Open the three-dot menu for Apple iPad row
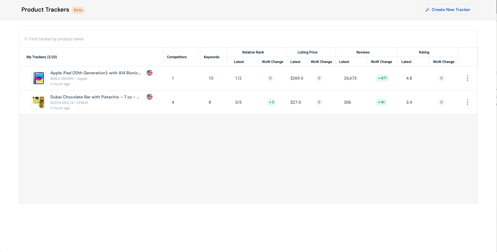The height and width of the screenshot is (252, 497). 467,78
